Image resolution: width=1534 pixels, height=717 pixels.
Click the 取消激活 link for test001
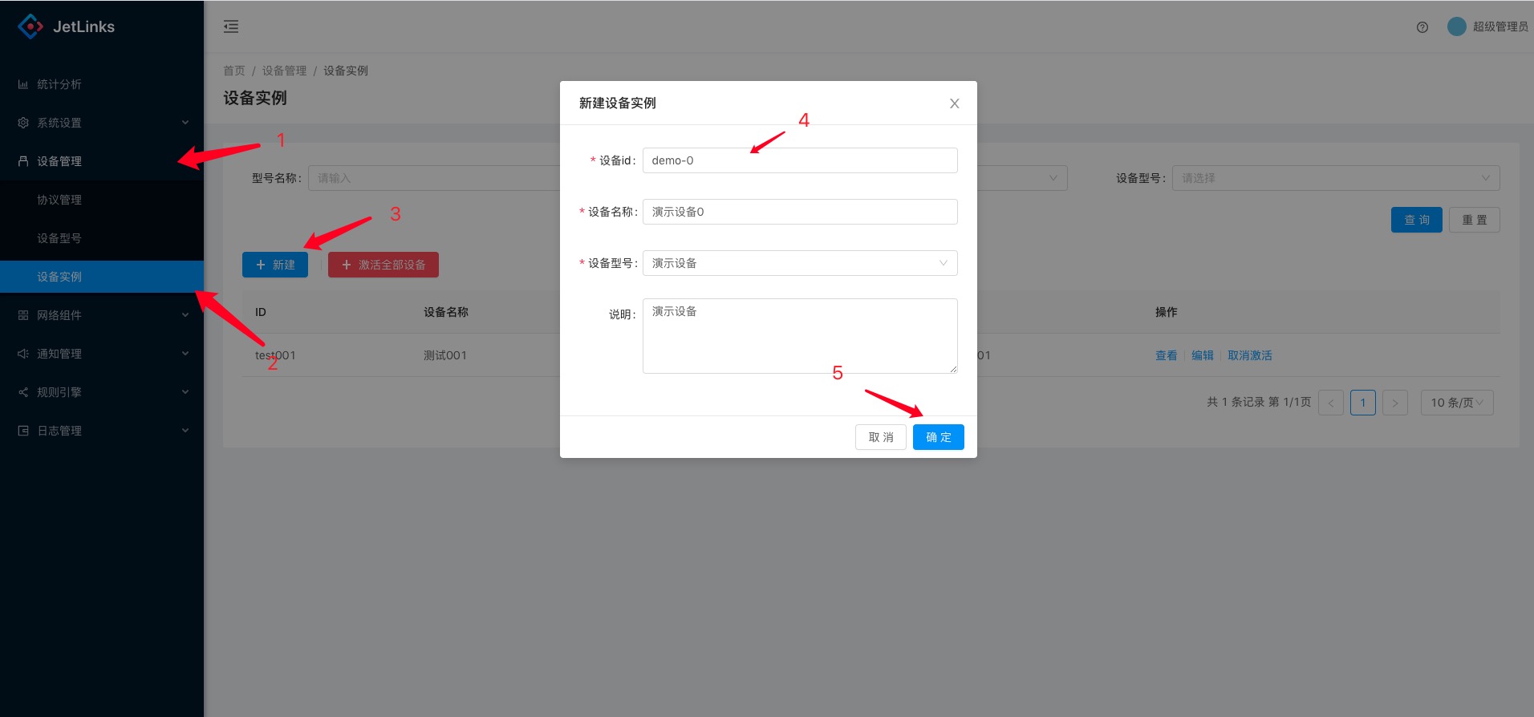coord(1249,355)
